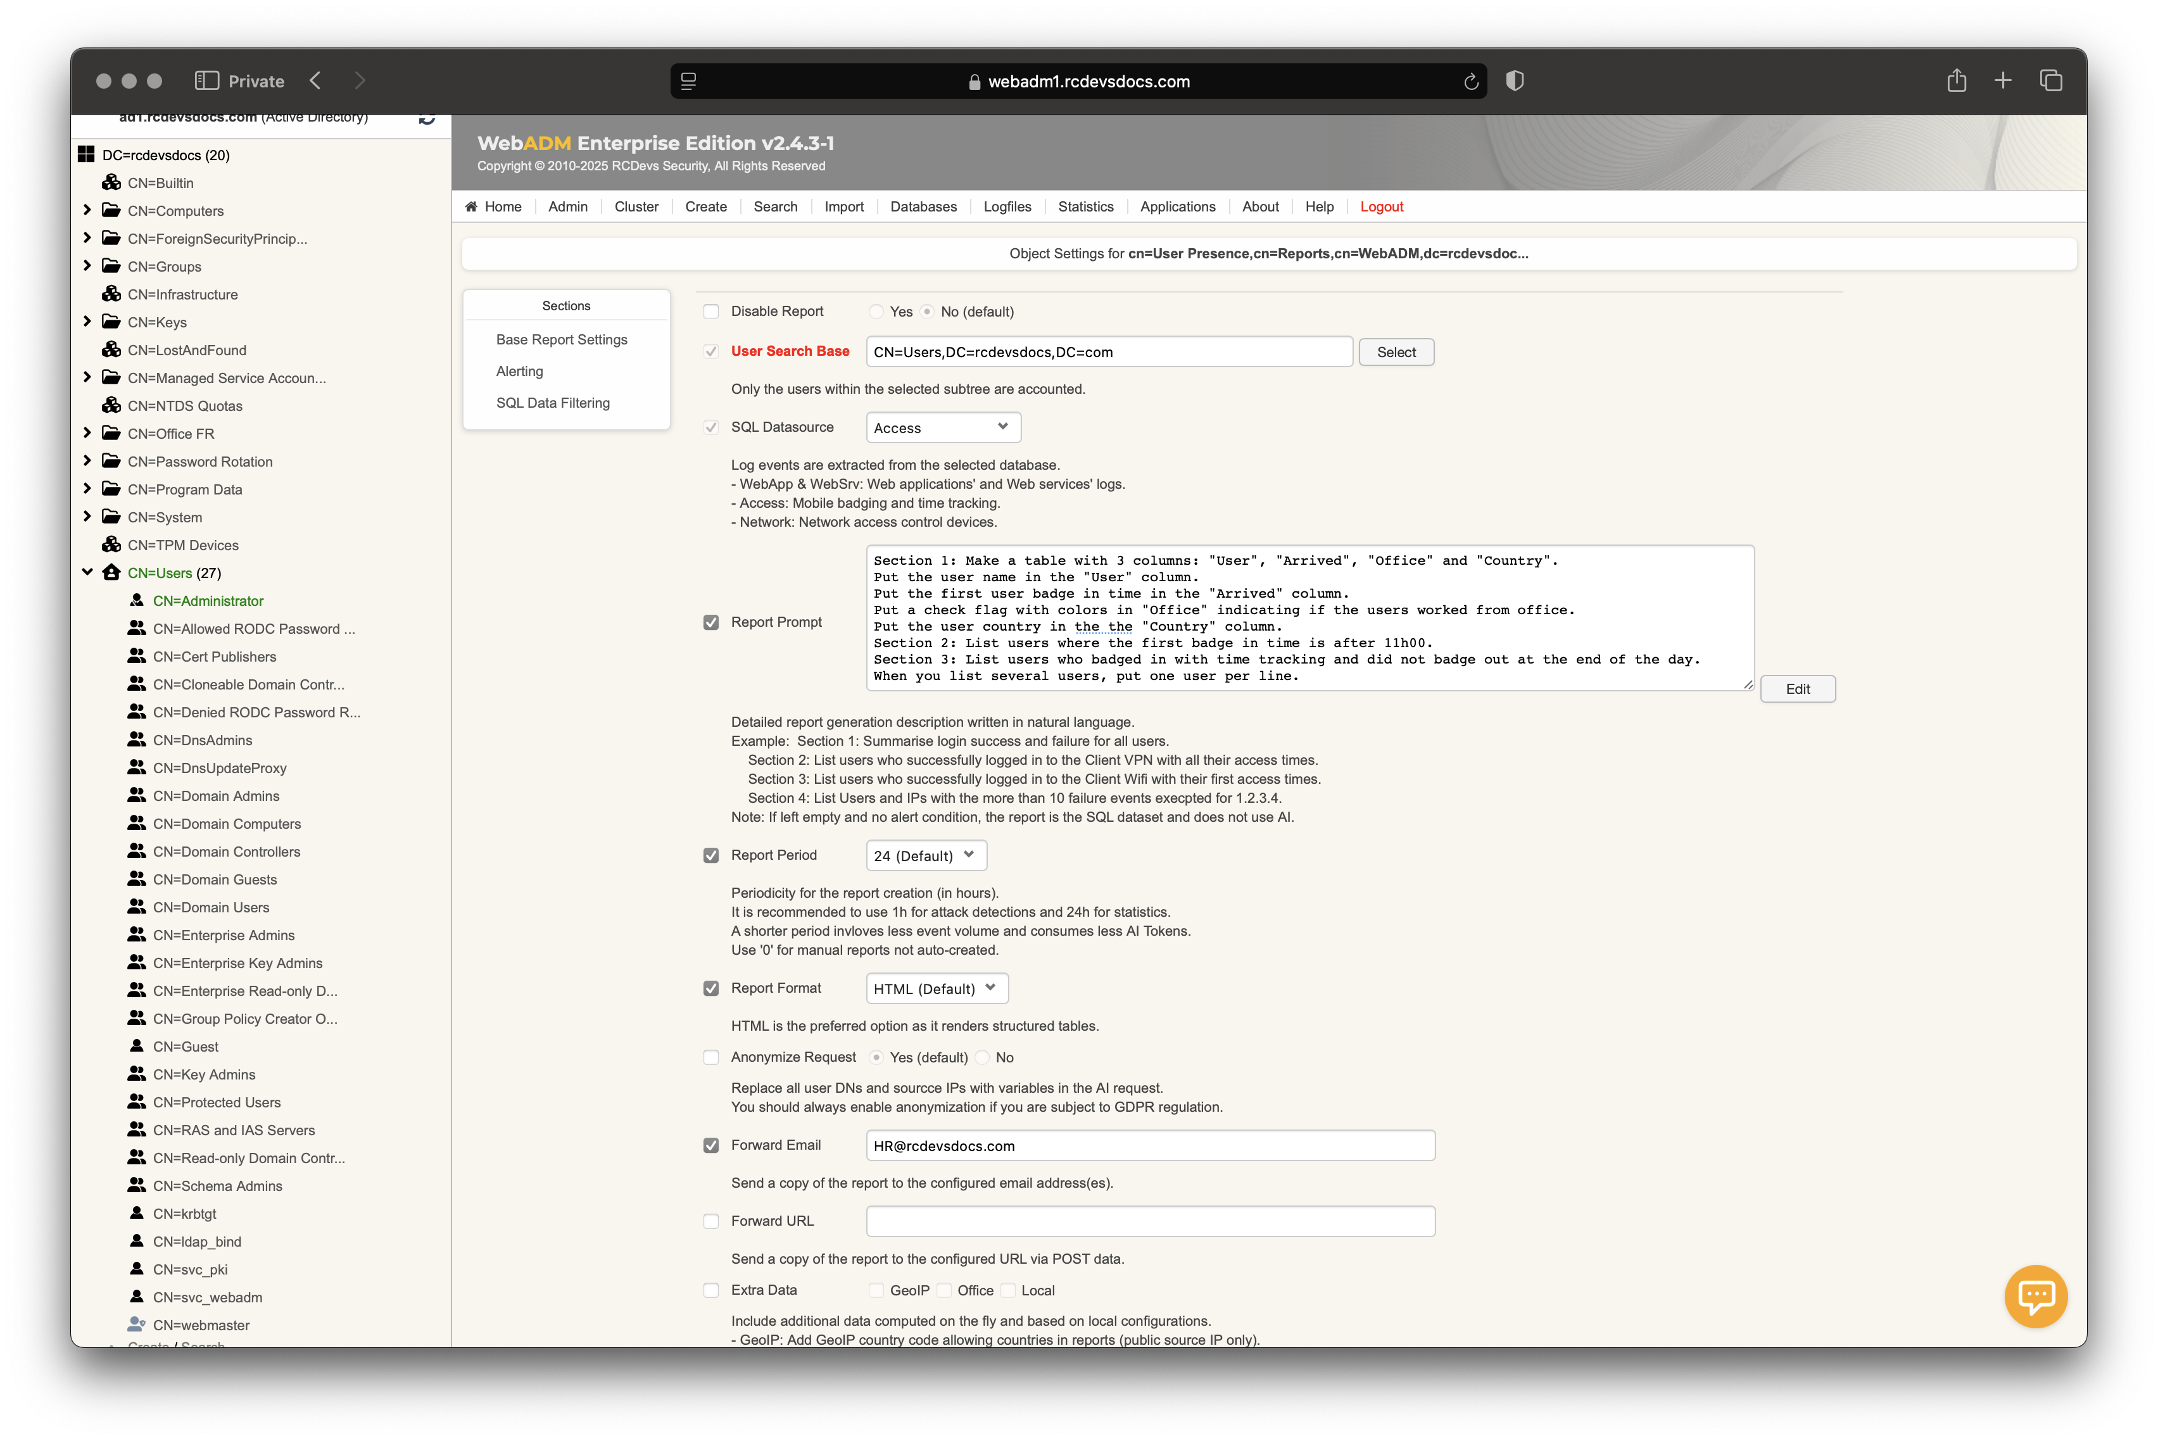Collapse the CN=Users tree node
Image resolution: width=2158 pixels, height=1441 pixels.
(x=86, y=572)
